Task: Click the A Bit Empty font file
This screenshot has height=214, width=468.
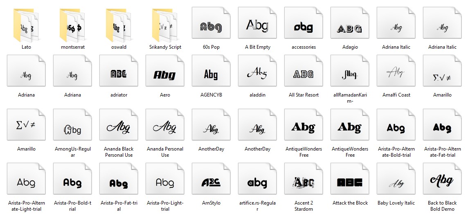Action: pos(257,26)
